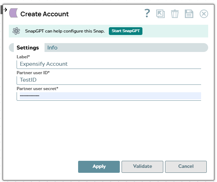Start SnapGPT assistant

(x=125, y=31)
